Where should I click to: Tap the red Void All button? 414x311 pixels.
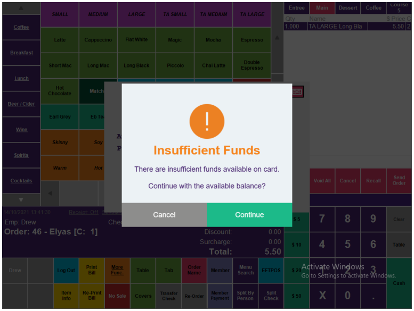[x=322, y=181]
